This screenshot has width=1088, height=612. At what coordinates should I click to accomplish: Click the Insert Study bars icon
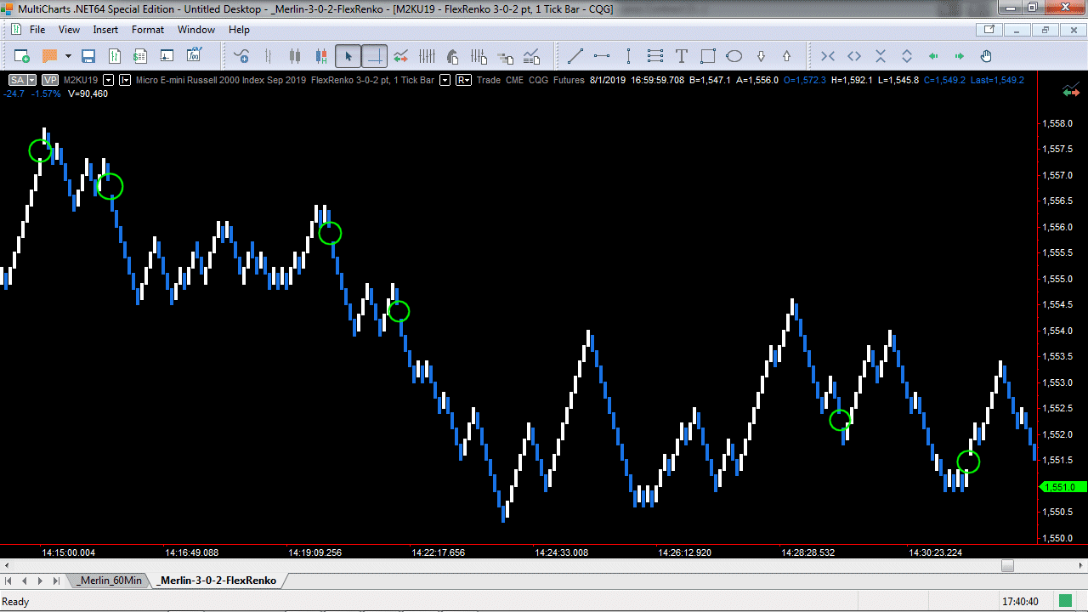pos(427,56)
